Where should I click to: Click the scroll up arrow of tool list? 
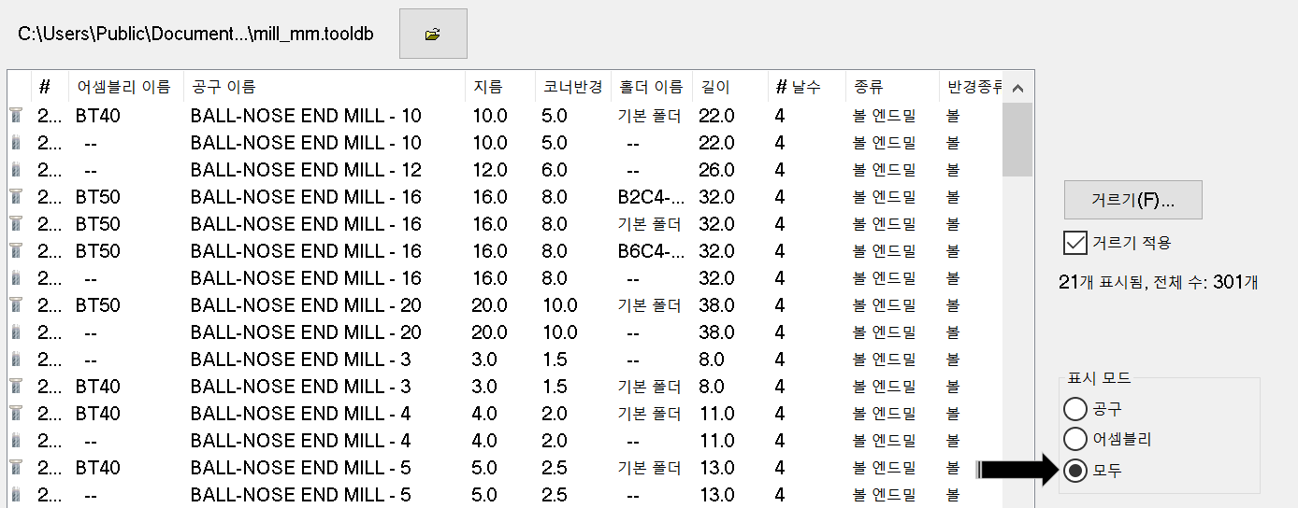[x=1017, y=88]
